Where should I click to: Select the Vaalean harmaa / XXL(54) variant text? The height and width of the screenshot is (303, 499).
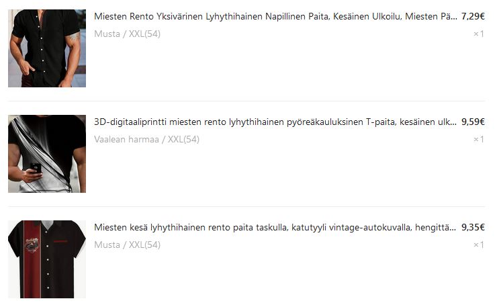(x=146, y=139)
